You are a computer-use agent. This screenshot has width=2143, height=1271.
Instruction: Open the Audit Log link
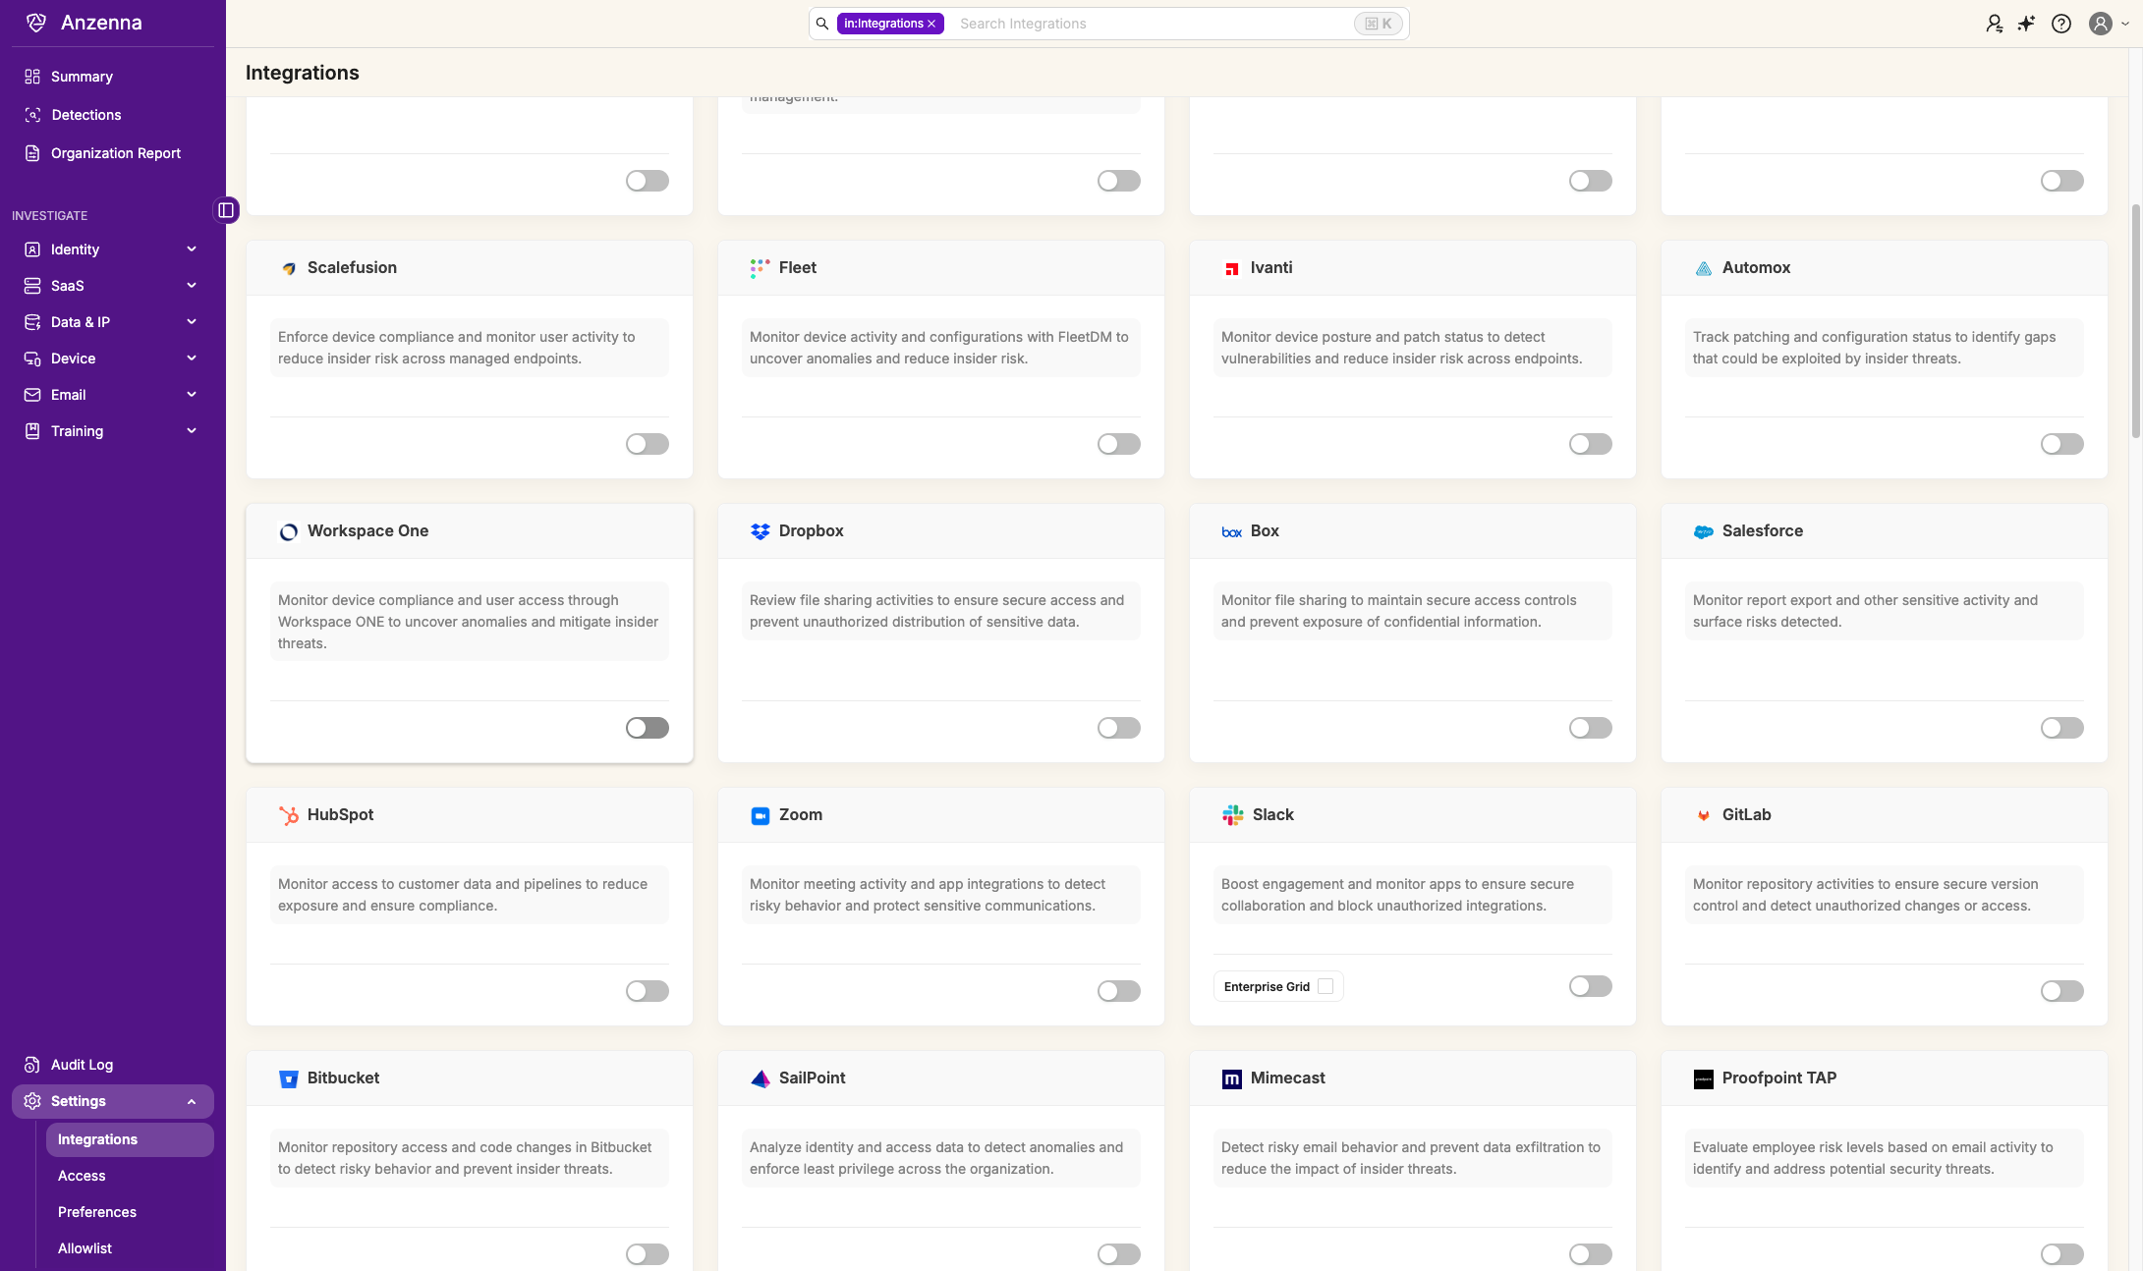coord(82,1065)
